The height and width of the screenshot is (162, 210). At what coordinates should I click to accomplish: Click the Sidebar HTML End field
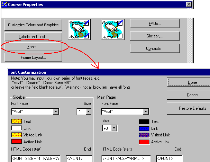(x=79, y=159)
